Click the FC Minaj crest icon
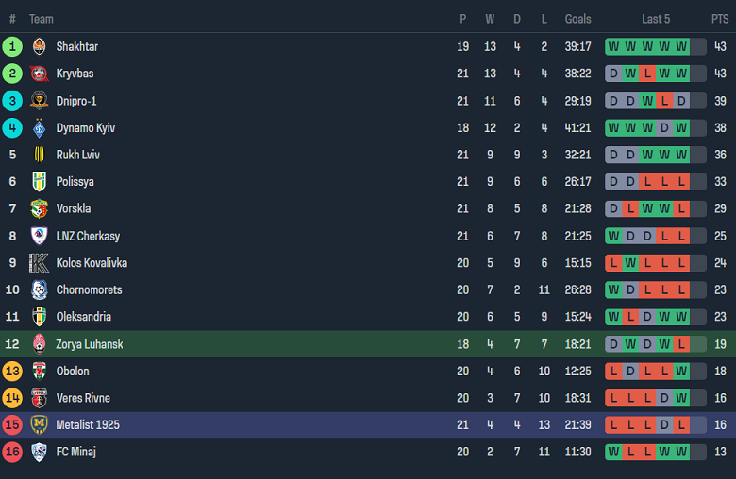Screen dimensions: 736x479 [39, 452]
